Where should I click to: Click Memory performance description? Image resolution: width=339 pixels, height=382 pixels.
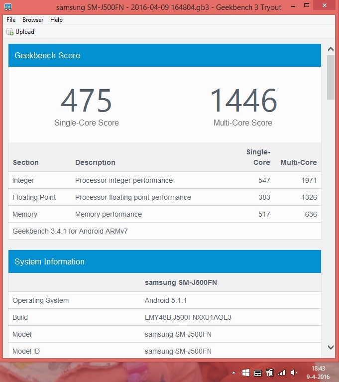coord(109,214)
